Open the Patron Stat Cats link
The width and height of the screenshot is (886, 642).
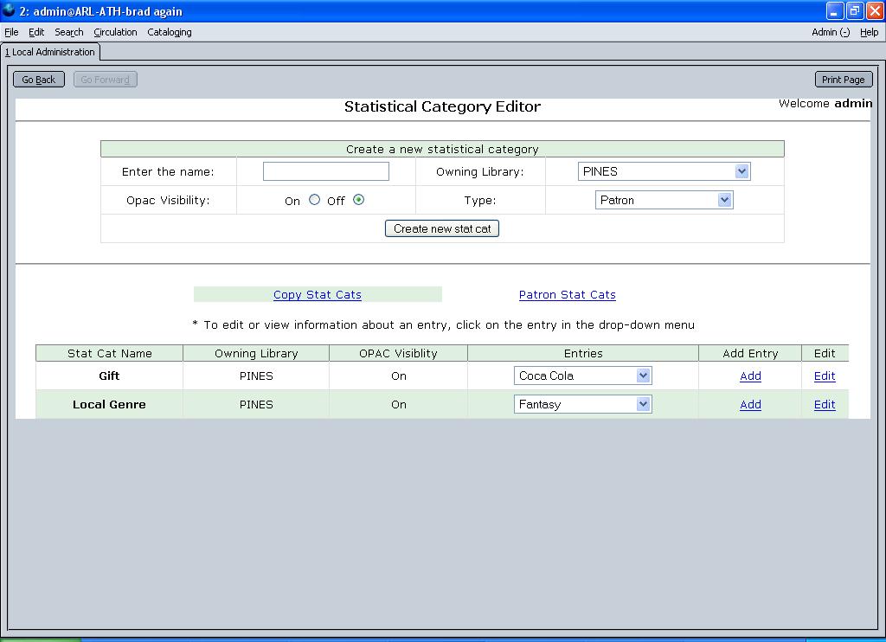567,295
